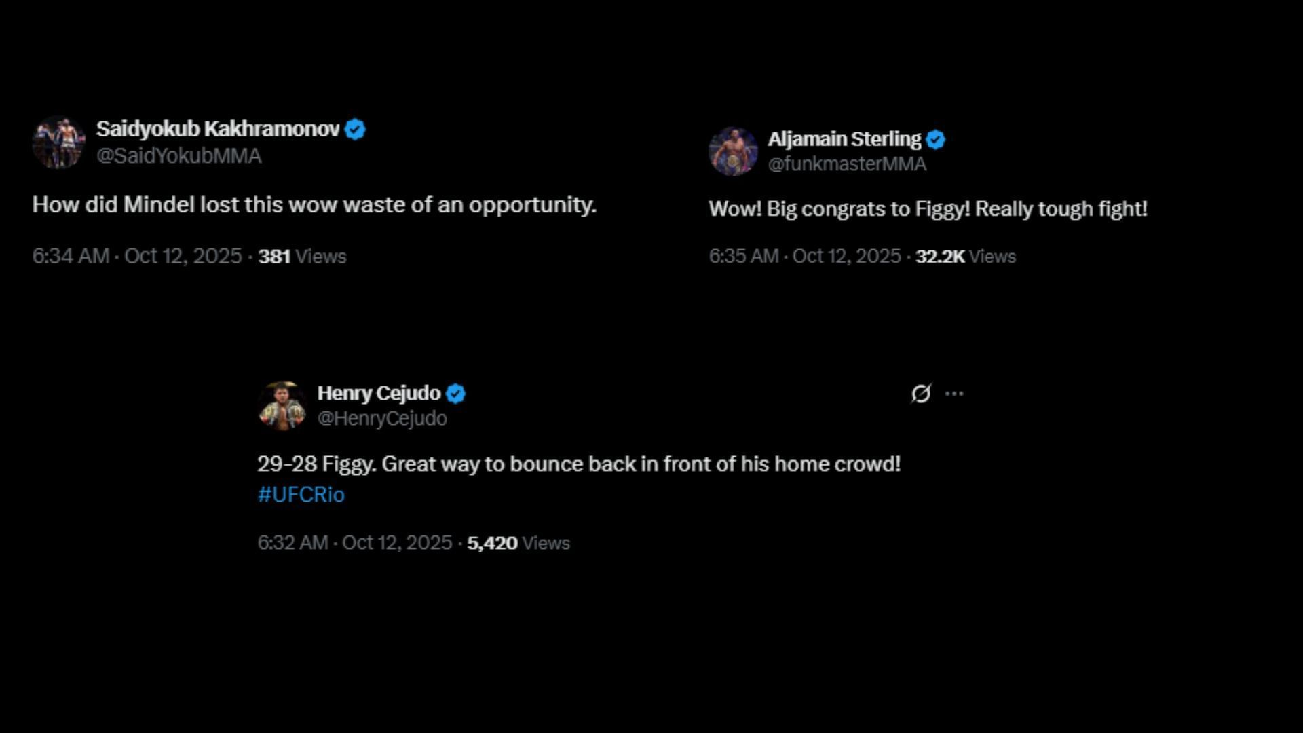
Task: Click the 32.2K Views count
Action: 965,257
